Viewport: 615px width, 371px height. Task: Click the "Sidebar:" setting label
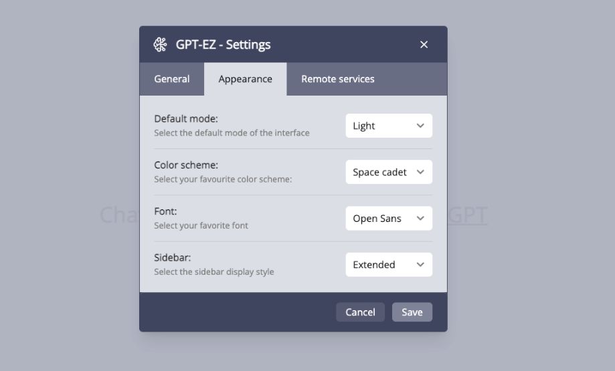coord(173,257)
